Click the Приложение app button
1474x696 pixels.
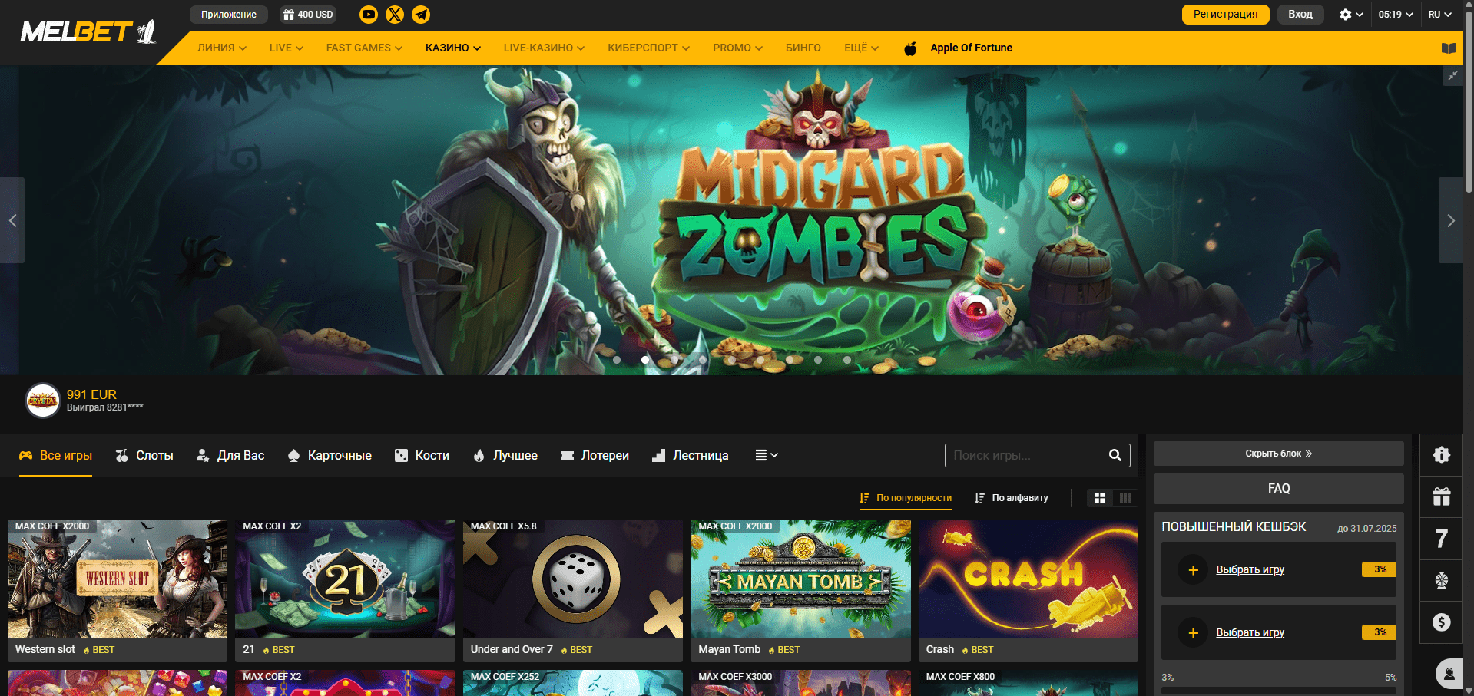229,15
